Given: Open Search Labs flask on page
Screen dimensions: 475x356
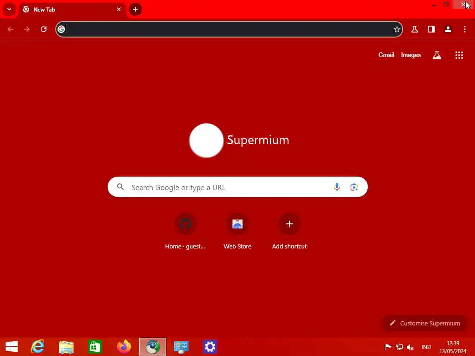Looking at the screenshot, I should (x=437, y=55).
